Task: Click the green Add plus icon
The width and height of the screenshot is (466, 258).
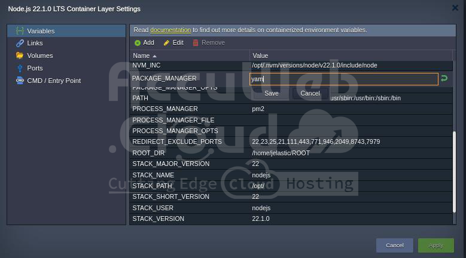Action: tap(138, 43)
